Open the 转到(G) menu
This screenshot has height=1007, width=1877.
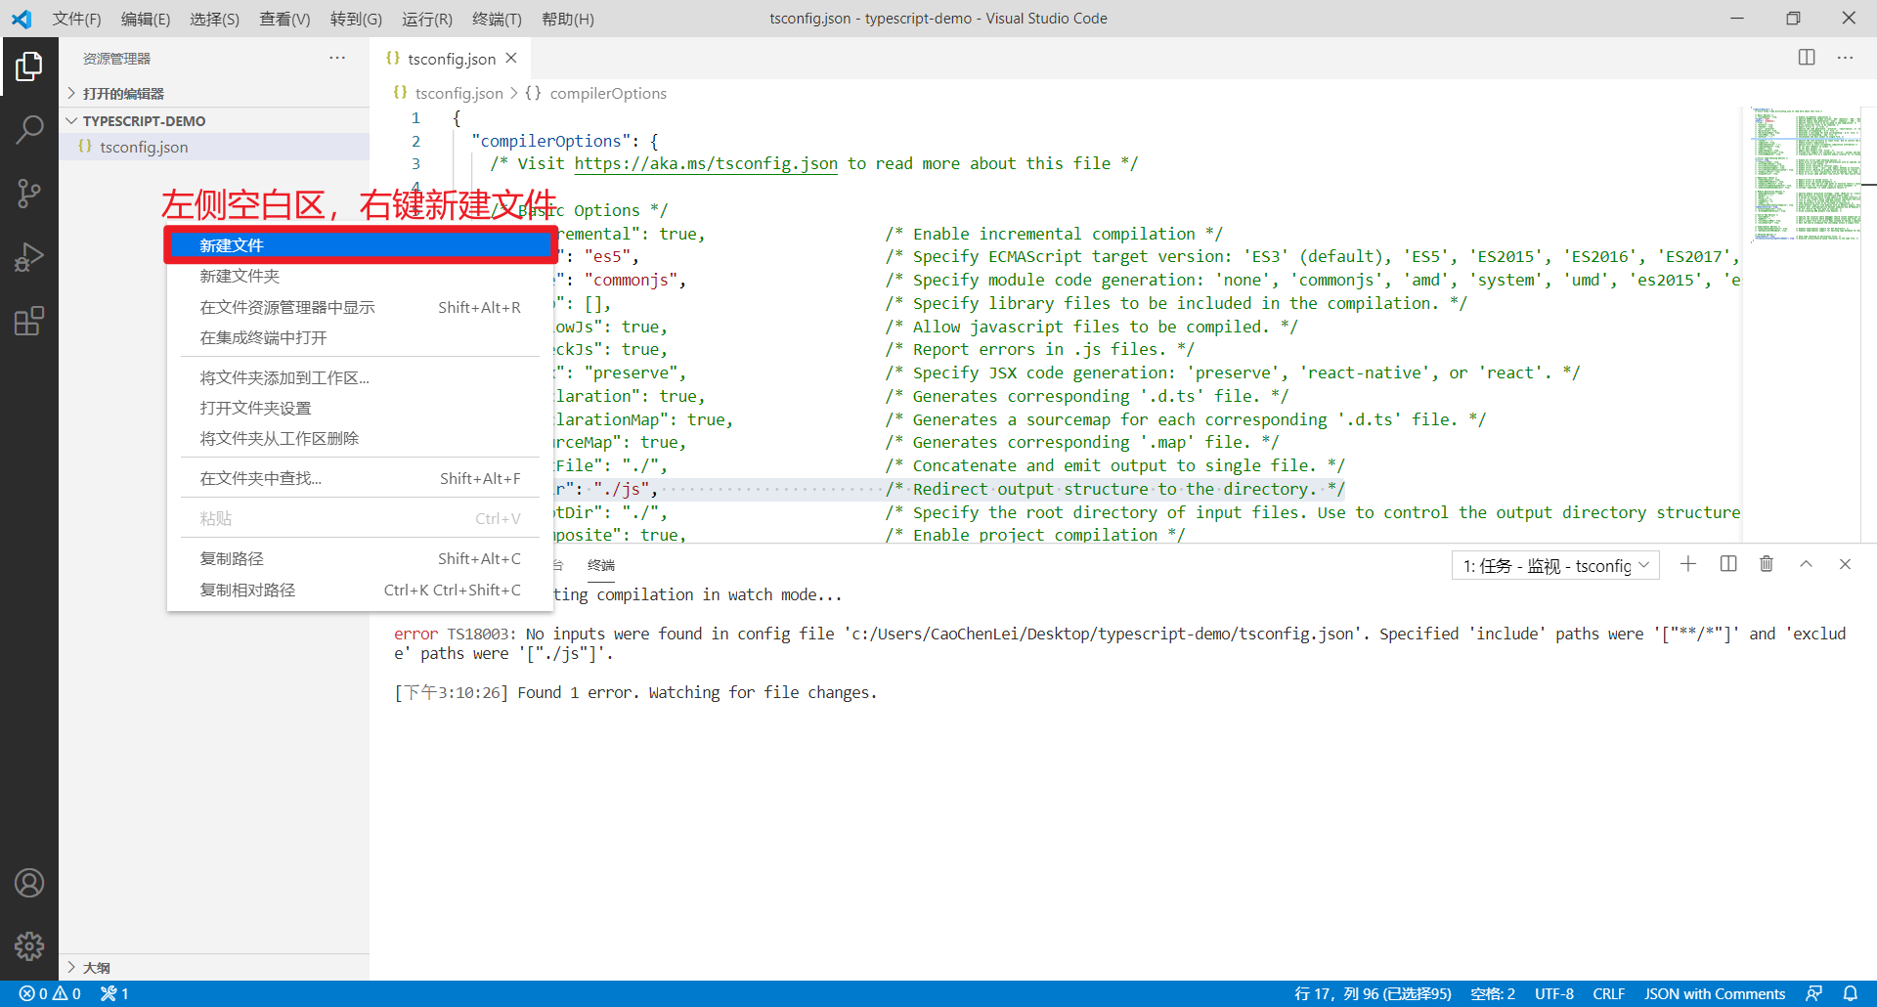click(356, 19)
